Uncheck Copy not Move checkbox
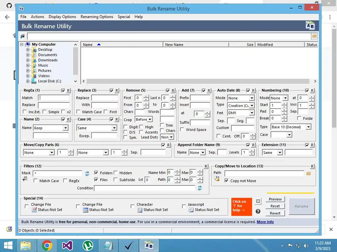The width and height of the screenshot is (337, 252). (x=226, y=181)
